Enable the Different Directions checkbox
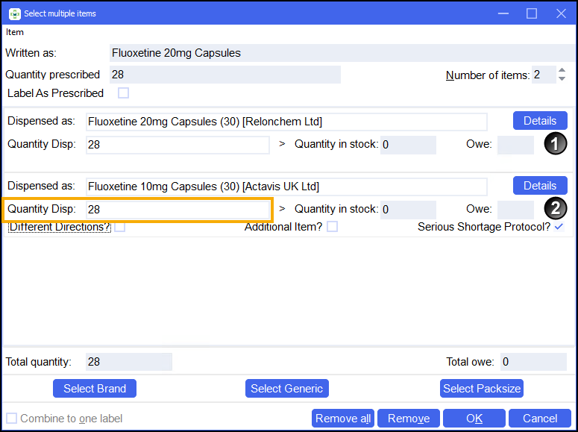The height and width of the screenshot is (432, 578). (x=120, y=227)
